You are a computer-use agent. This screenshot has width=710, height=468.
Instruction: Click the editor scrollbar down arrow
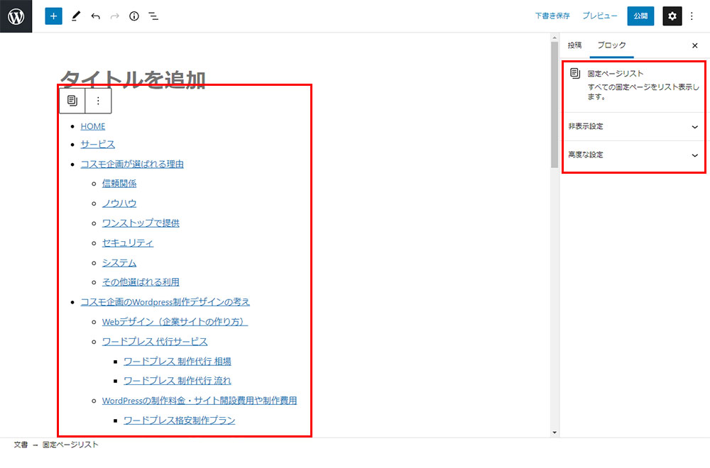point(555,432)
